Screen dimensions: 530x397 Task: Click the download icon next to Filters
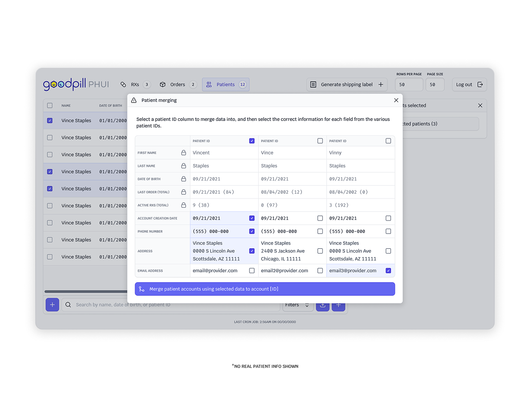[322, 305]
